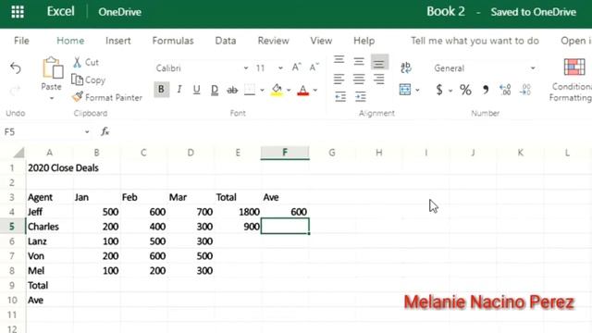
Task: Click the Name Box showing F5
Action: click(x=43, y=131)
